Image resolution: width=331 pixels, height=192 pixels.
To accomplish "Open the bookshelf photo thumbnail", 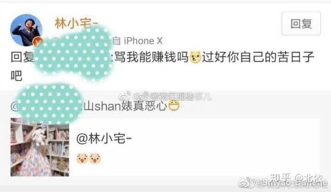I will pyautogui.click(x=40, y=147).
